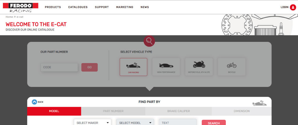Click the BACK label
Viewport: 298px width, 125px height.
tap(40, 102)
